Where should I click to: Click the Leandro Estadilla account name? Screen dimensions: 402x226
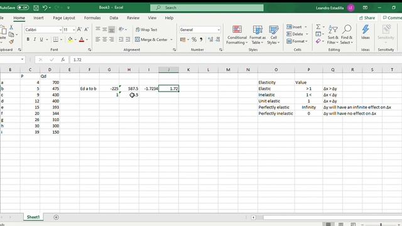pyautogui.click(x=330, y=8)
